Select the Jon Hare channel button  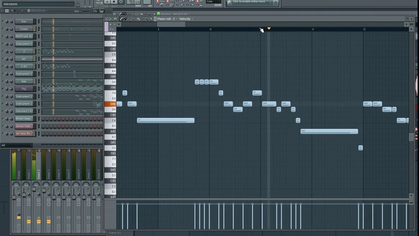point(24,134)
